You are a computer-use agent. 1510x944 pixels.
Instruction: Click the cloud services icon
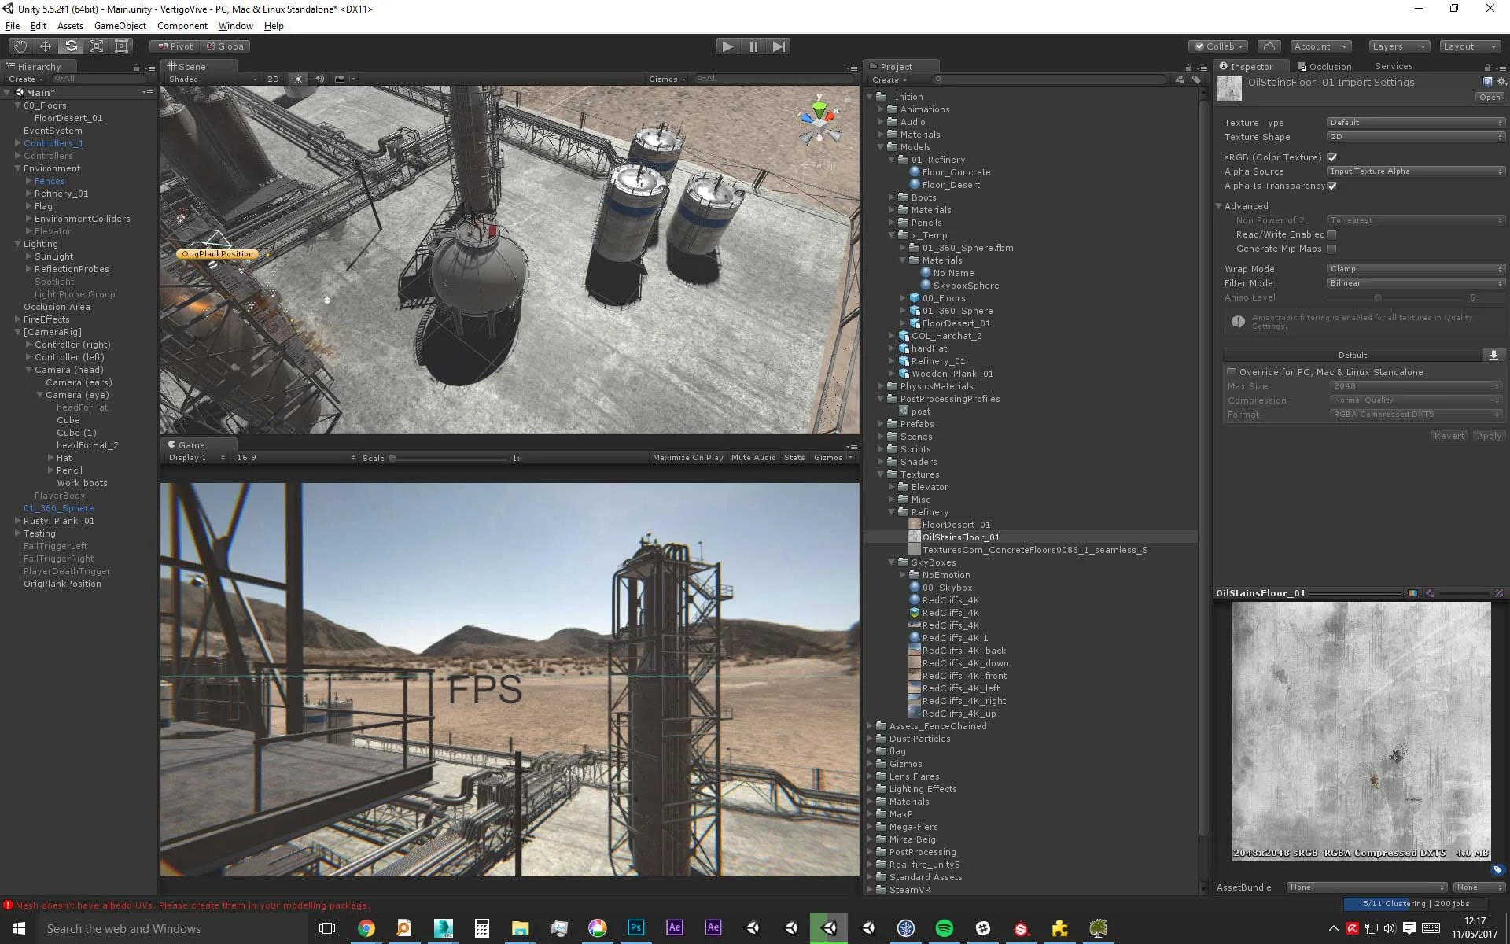click(1269, 46)
